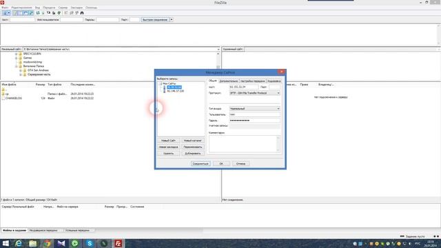Toggle directory comparison toolbar icon
This screenshot has width=441, height=248.
coord(72,13)
